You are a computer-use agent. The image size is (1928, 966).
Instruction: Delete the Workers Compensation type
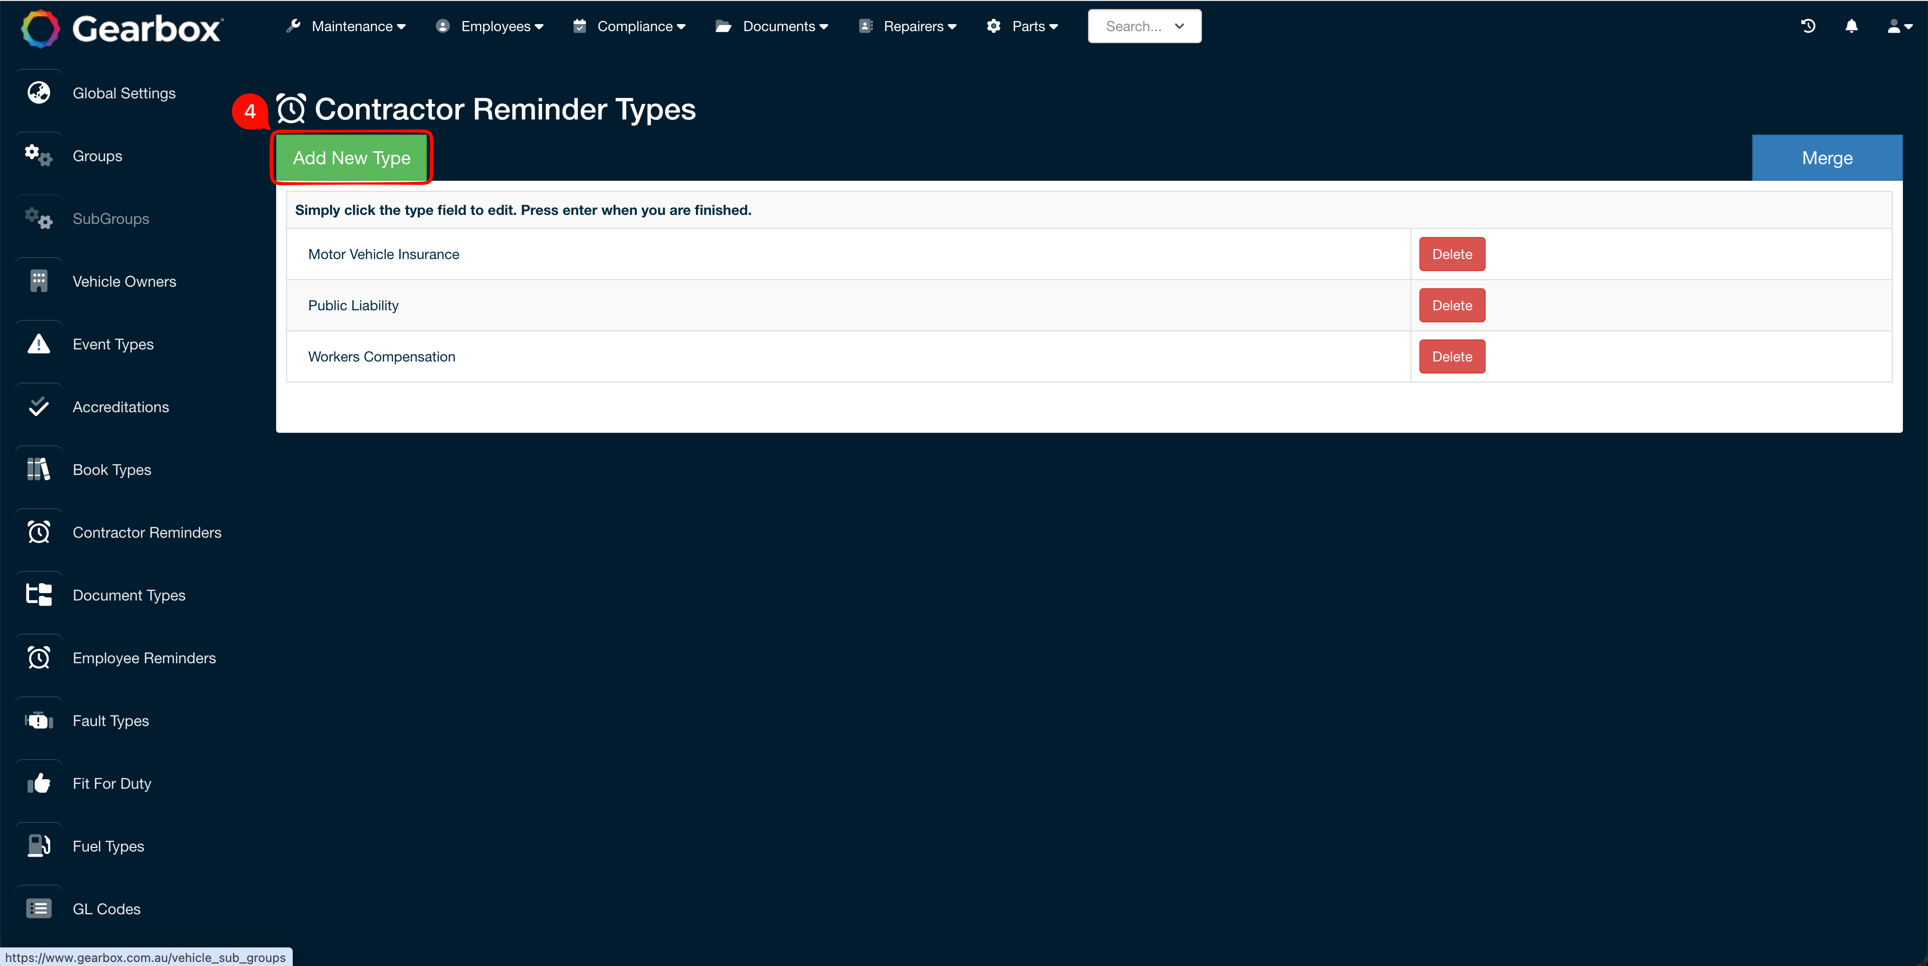click(x=1452, y=357)
